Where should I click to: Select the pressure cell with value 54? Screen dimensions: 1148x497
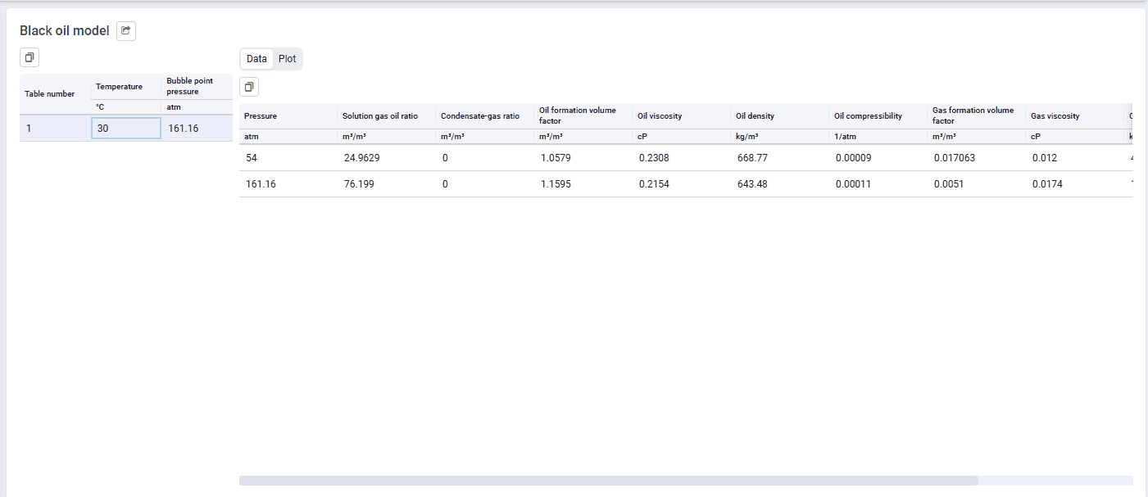click(x=288, y=158)
